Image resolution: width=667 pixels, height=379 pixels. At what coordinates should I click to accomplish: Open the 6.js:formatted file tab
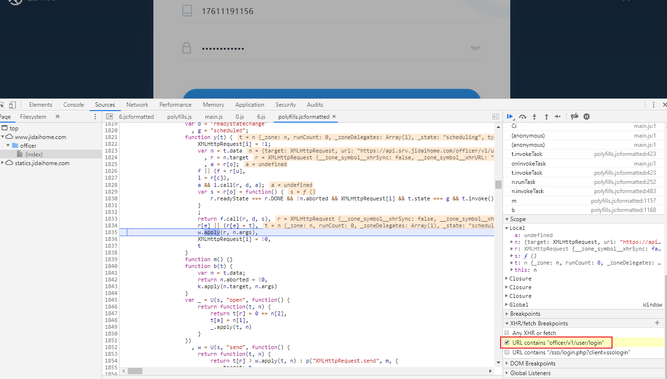[x=136, y=116]
